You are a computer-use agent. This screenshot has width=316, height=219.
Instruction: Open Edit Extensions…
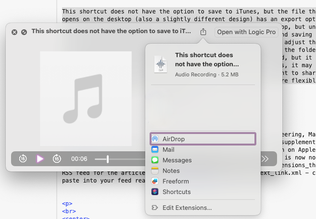(203, 207)
